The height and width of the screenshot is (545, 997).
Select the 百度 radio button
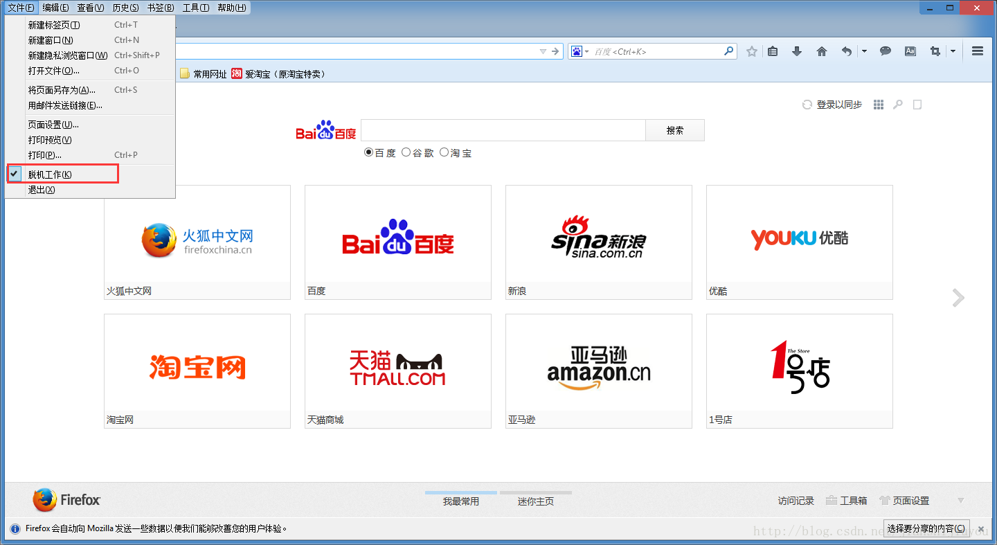(x=368, y=152)
